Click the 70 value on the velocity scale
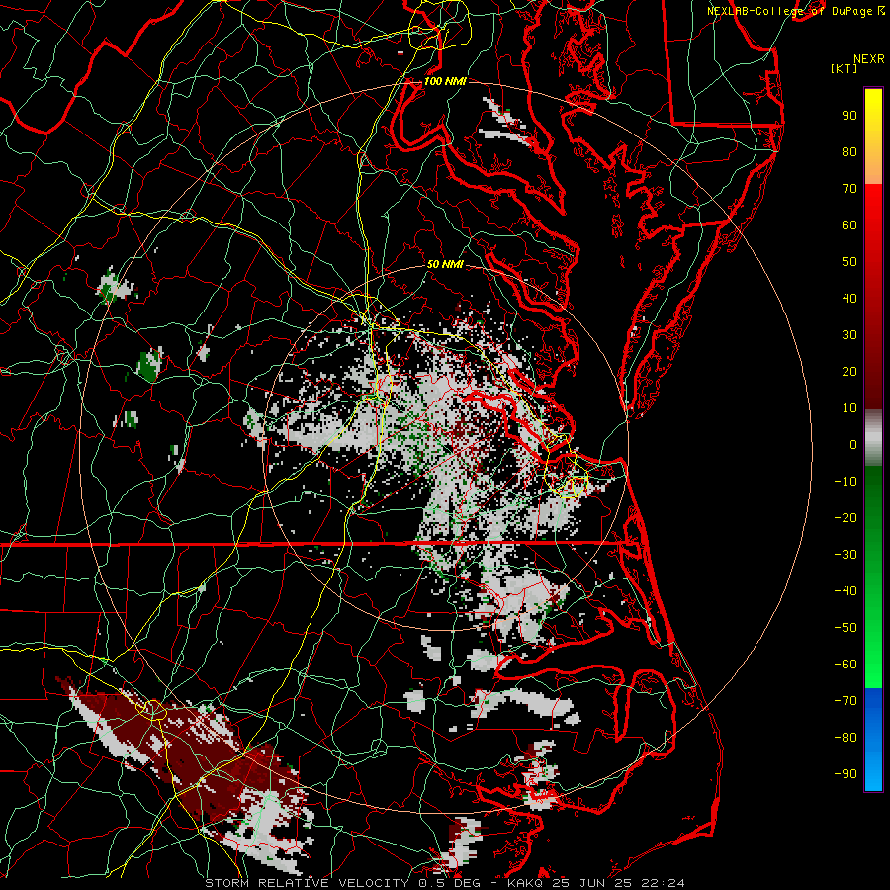The image size is (890, 890). point(849,189)
